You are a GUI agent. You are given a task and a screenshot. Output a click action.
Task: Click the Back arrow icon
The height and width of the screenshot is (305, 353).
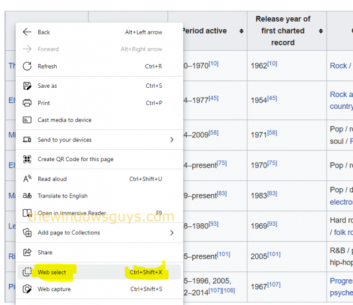point(27,32)
